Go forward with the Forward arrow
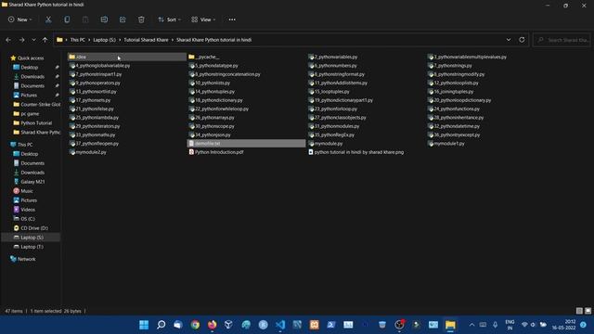 21,40
